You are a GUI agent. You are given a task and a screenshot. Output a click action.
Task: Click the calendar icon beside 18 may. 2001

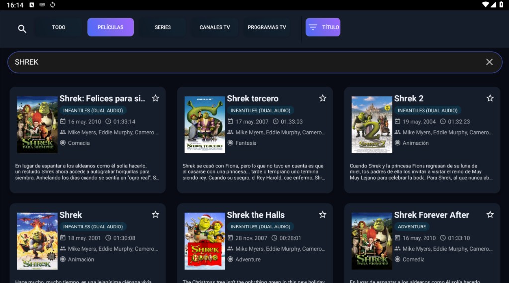coord(63,238)
